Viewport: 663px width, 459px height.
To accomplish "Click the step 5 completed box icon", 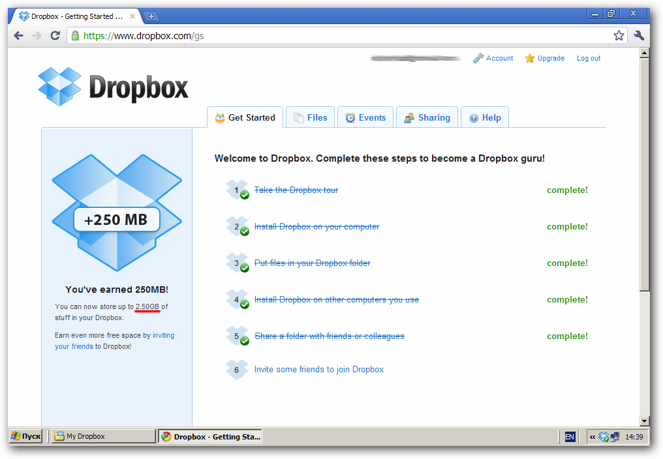I will pos(238,336).
